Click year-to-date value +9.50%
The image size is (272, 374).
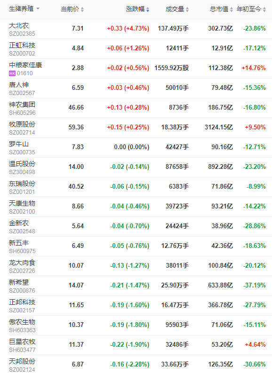256,127
